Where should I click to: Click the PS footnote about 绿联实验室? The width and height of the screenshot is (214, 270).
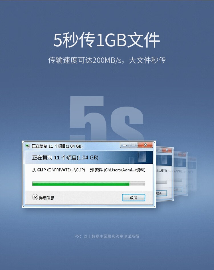(107, 236)
